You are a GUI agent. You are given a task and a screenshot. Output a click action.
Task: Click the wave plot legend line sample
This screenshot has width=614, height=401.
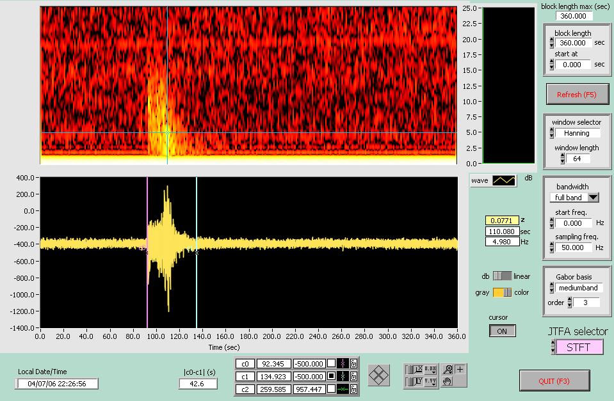(x=504, y=180)
